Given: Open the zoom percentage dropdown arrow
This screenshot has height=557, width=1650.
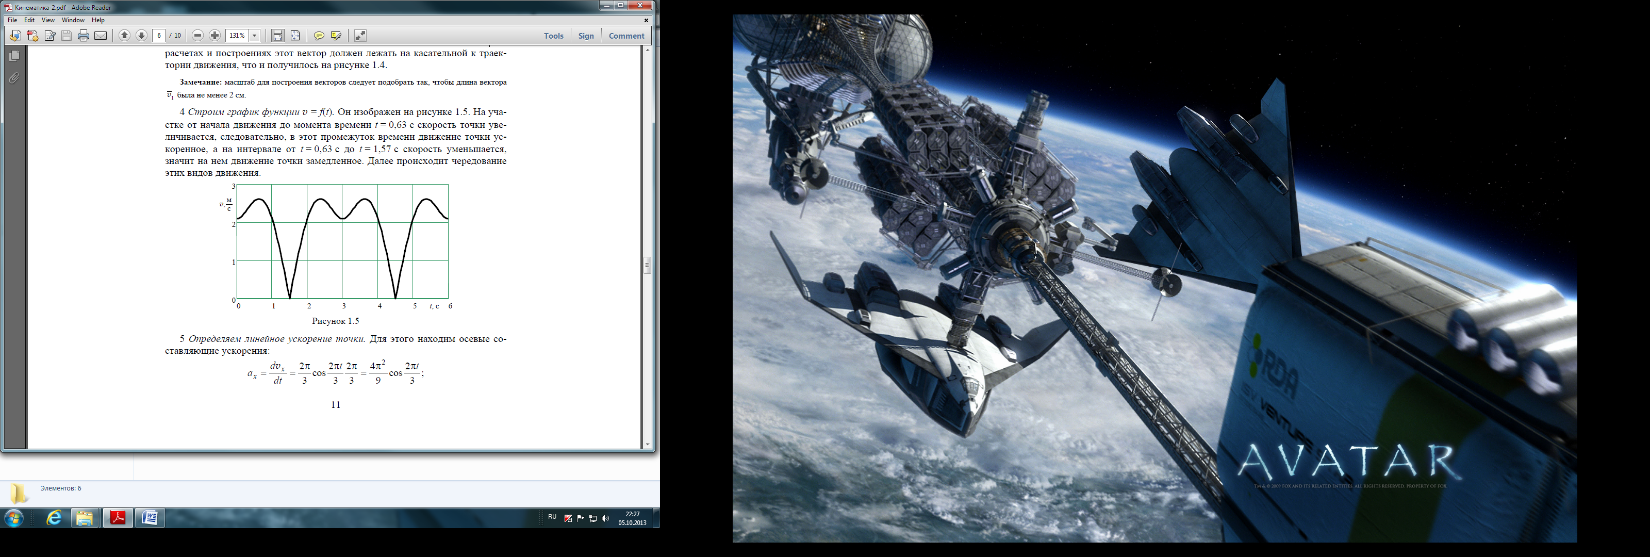Looking at the screenshot, I should 254,36.
